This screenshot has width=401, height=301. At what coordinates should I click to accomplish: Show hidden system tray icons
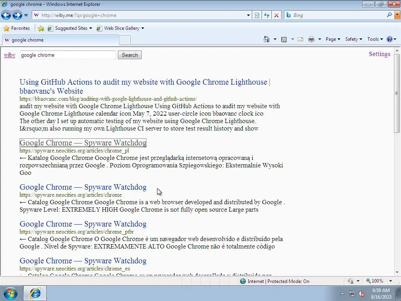pyautogui.click(x=342, y=294)
